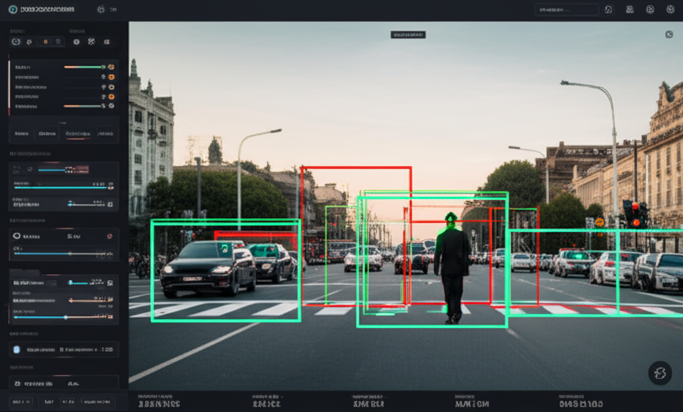Toggle the small checkbox next to the tracking slider
Image resolution: width=683 pixels, height=412 pixels.
(x=53, y=282)
